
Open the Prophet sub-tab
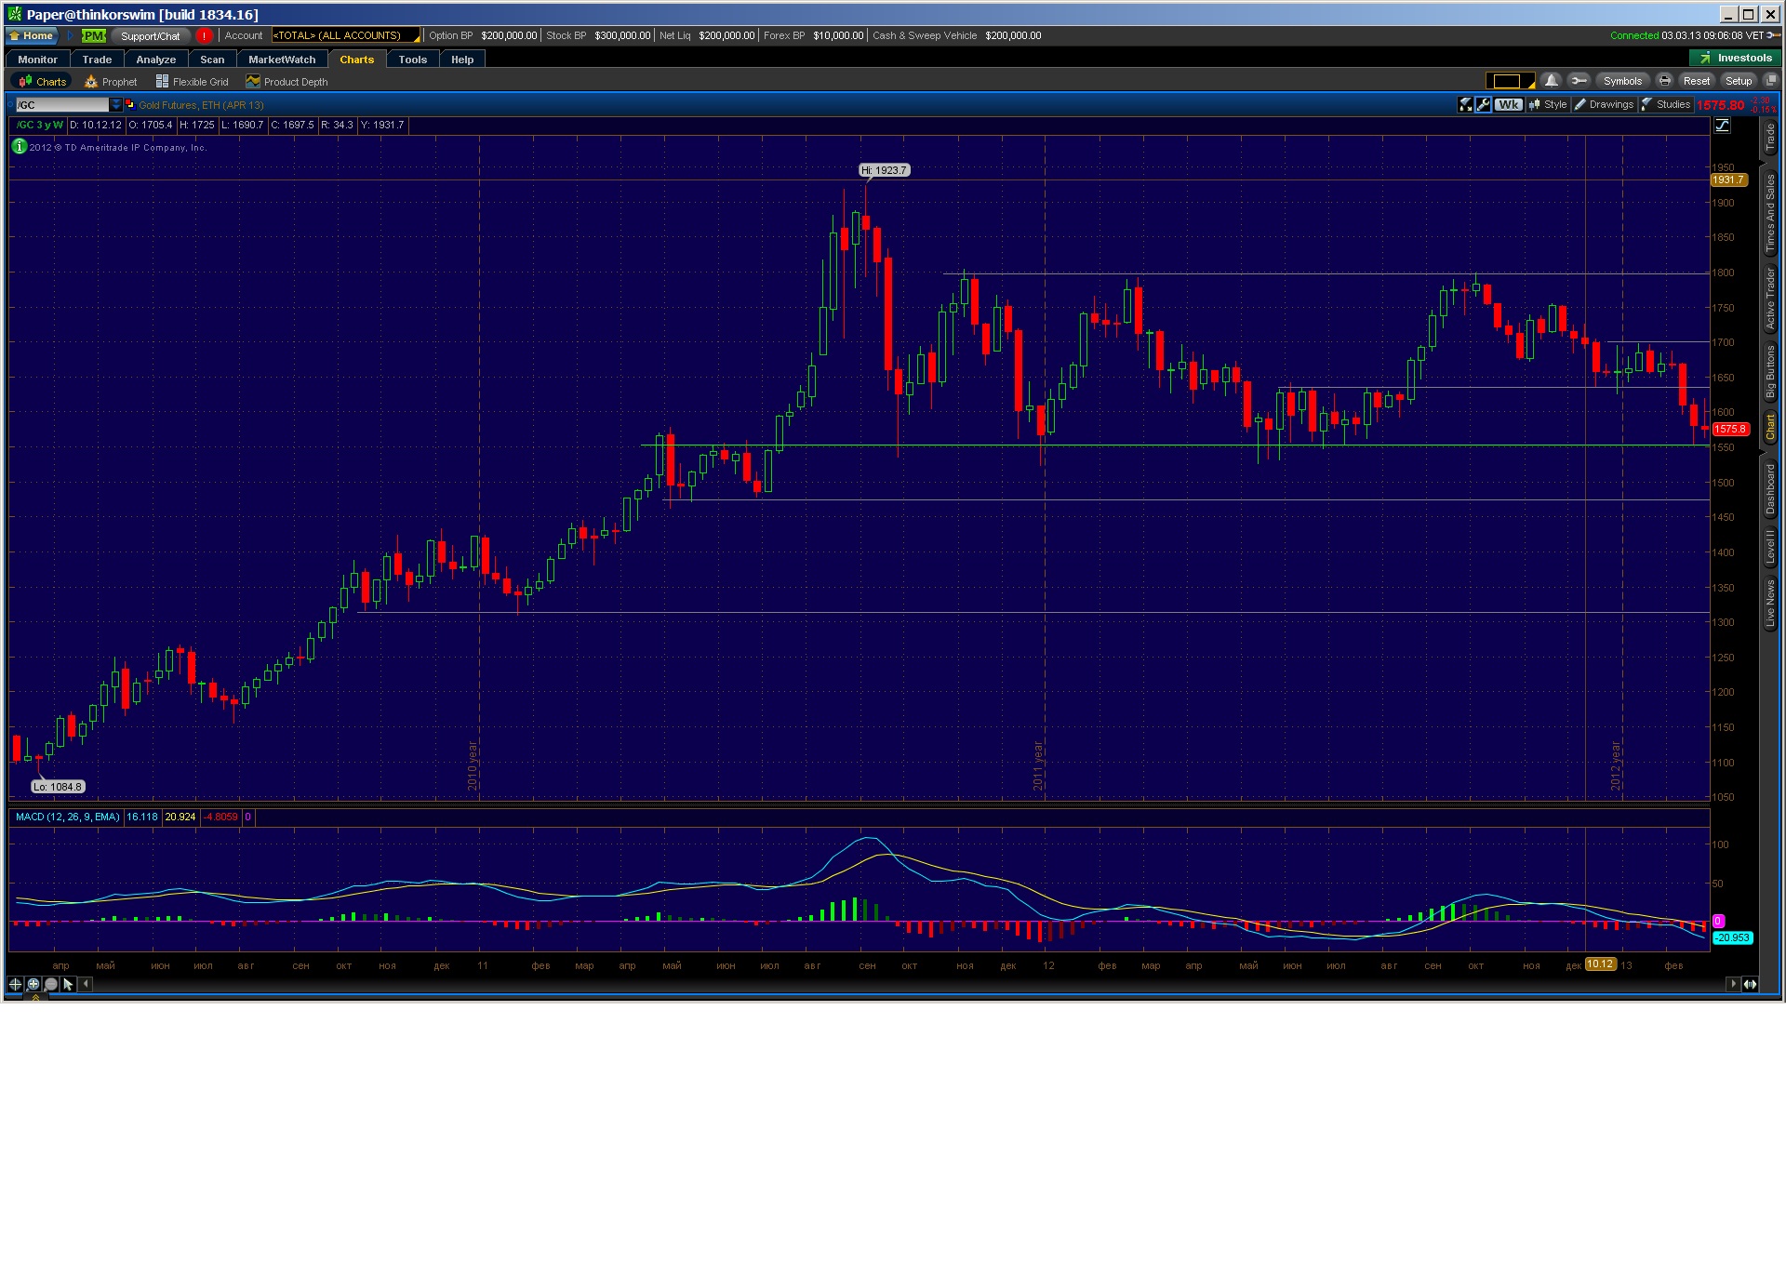click(x=111, y=82)
